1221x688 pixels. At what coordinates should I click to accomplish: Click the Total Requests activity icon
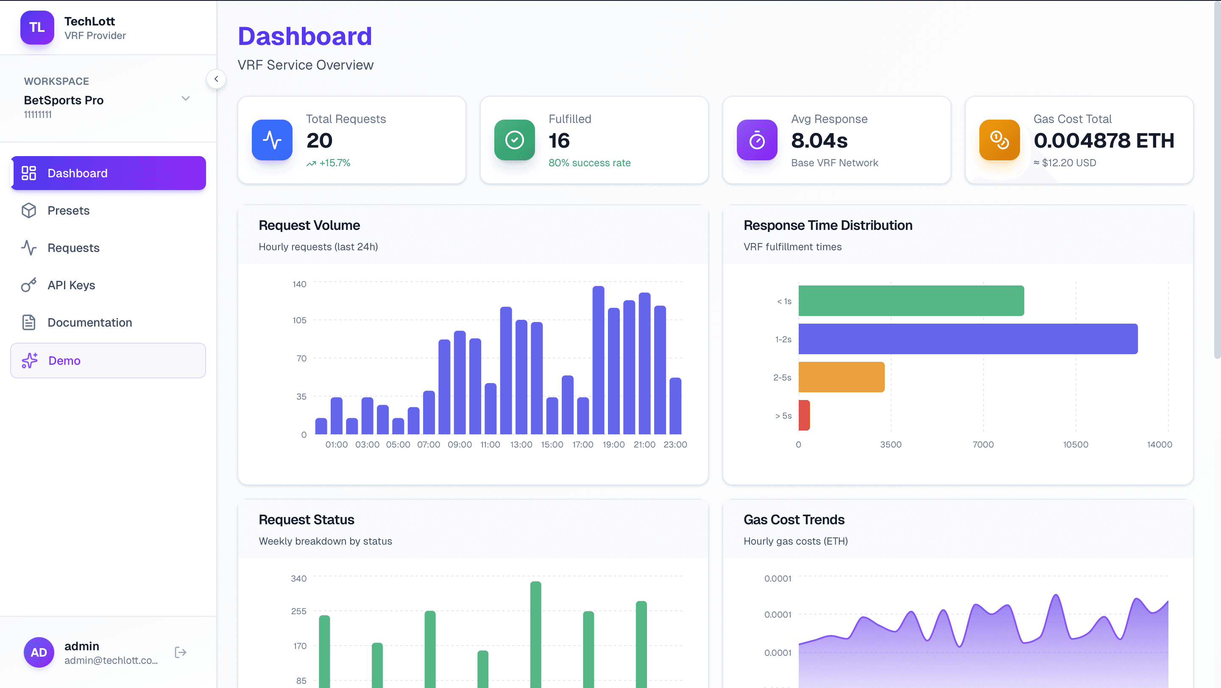click(x=272, y=140)
